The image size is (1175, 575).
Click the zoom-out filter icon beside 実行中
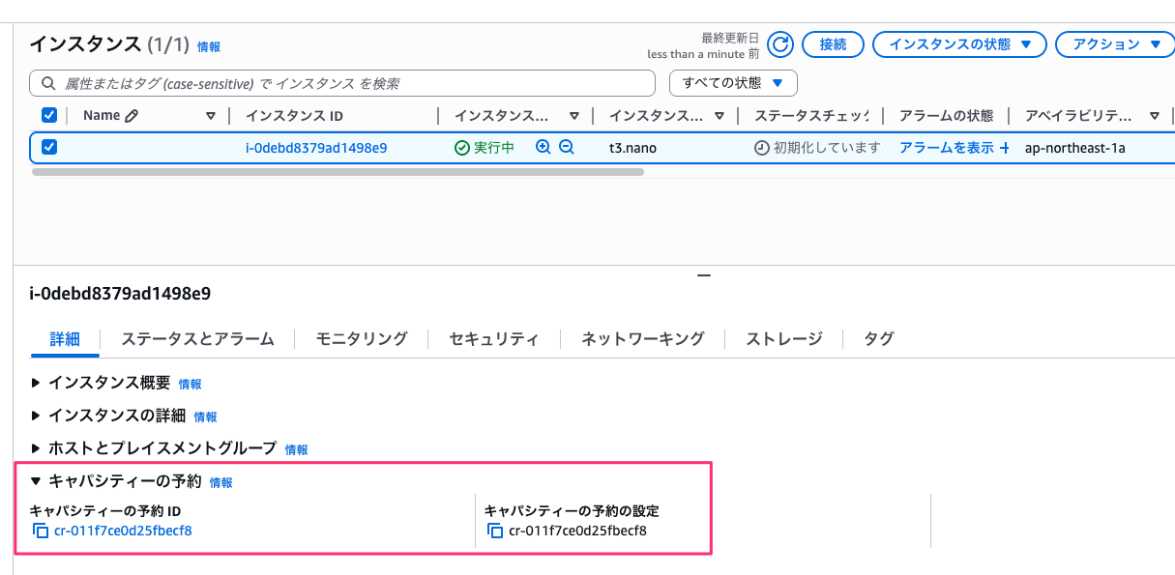click(x=567, y=148)
